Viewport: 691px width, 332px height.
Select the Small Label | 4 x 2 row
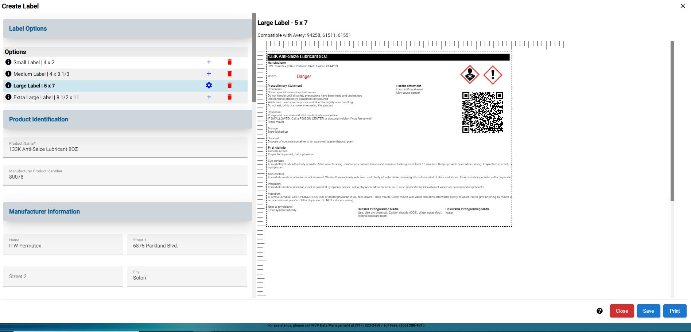125,62
